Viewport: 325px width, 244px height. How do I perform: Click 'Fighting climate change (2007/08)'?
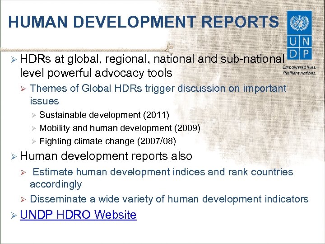point(107,141)
